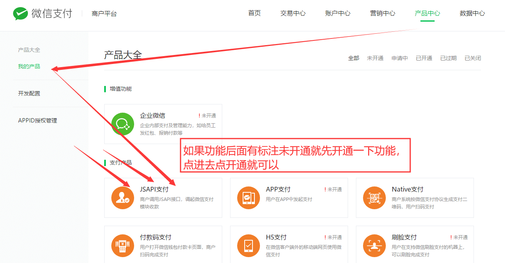Click the 商户平台 header label
The width and height of the screenshot is (505, 263).
click(104, 14)
